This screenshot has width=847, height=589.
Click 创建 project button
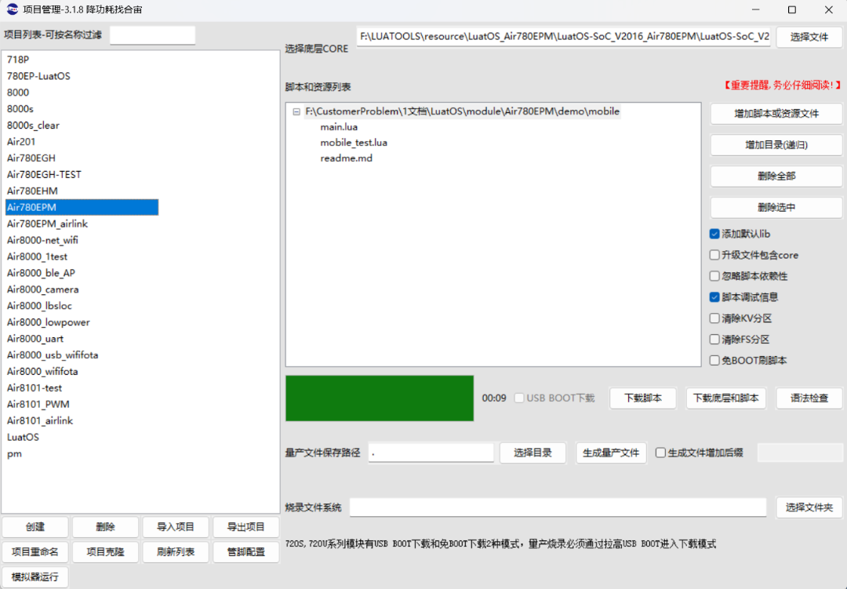pyautogui.click(x=35, y=527)
